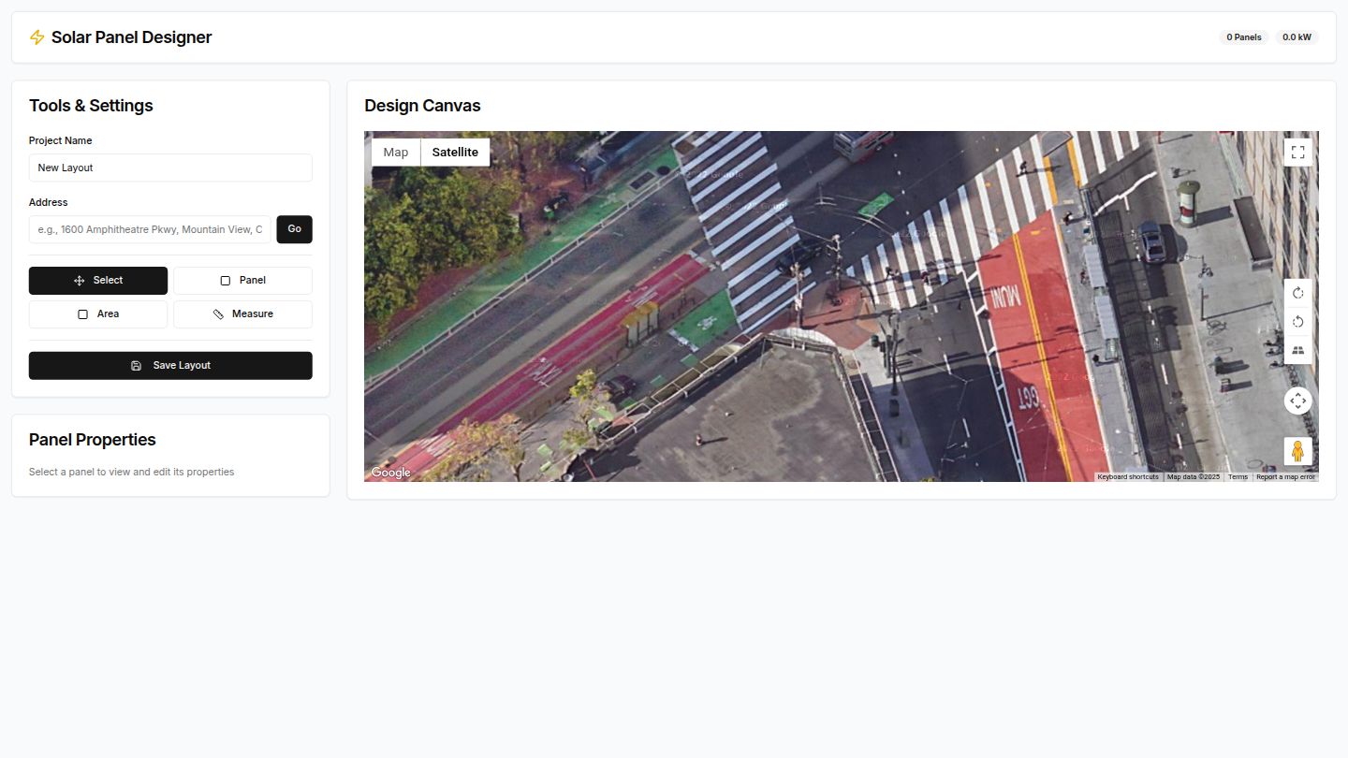This screenshot has width=1348, height=758.
Task: Click the Google logo on map
Action: (x=390, y=473)
